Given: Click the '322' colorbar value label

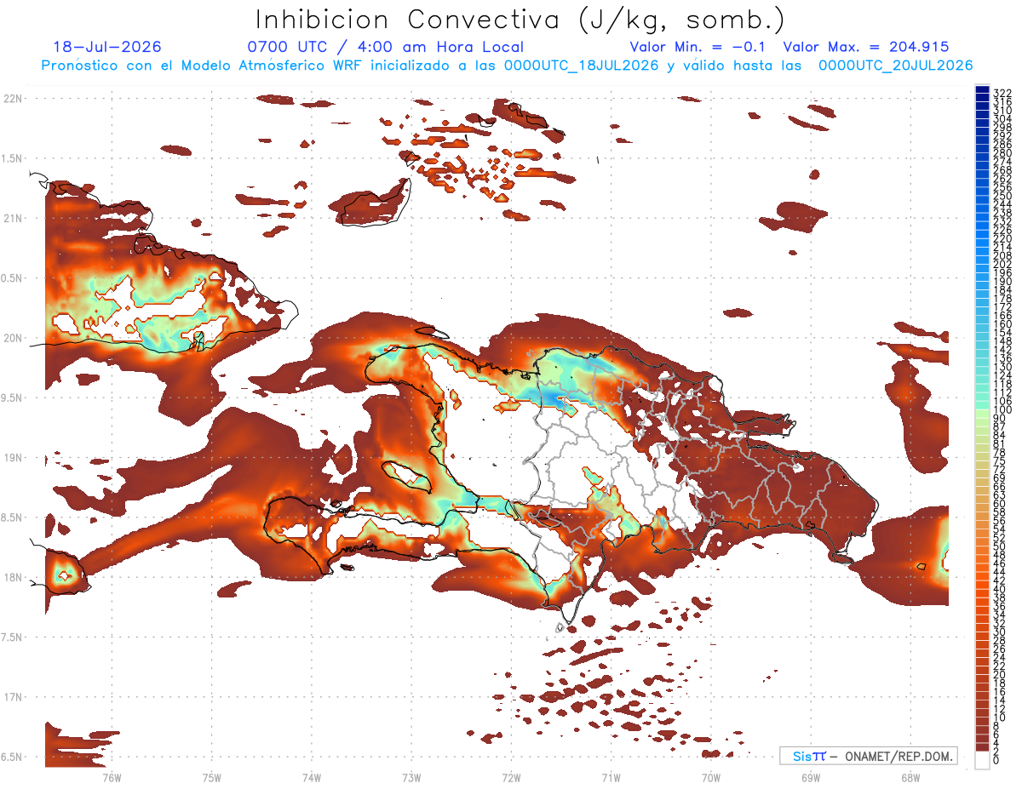Looking at the screenshot, I should coord(1002,93).
